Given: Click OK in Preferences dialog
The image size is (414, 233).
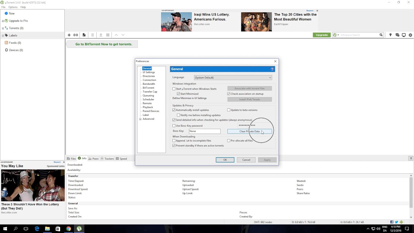Looking at the screenshot, I should point(225,160).
